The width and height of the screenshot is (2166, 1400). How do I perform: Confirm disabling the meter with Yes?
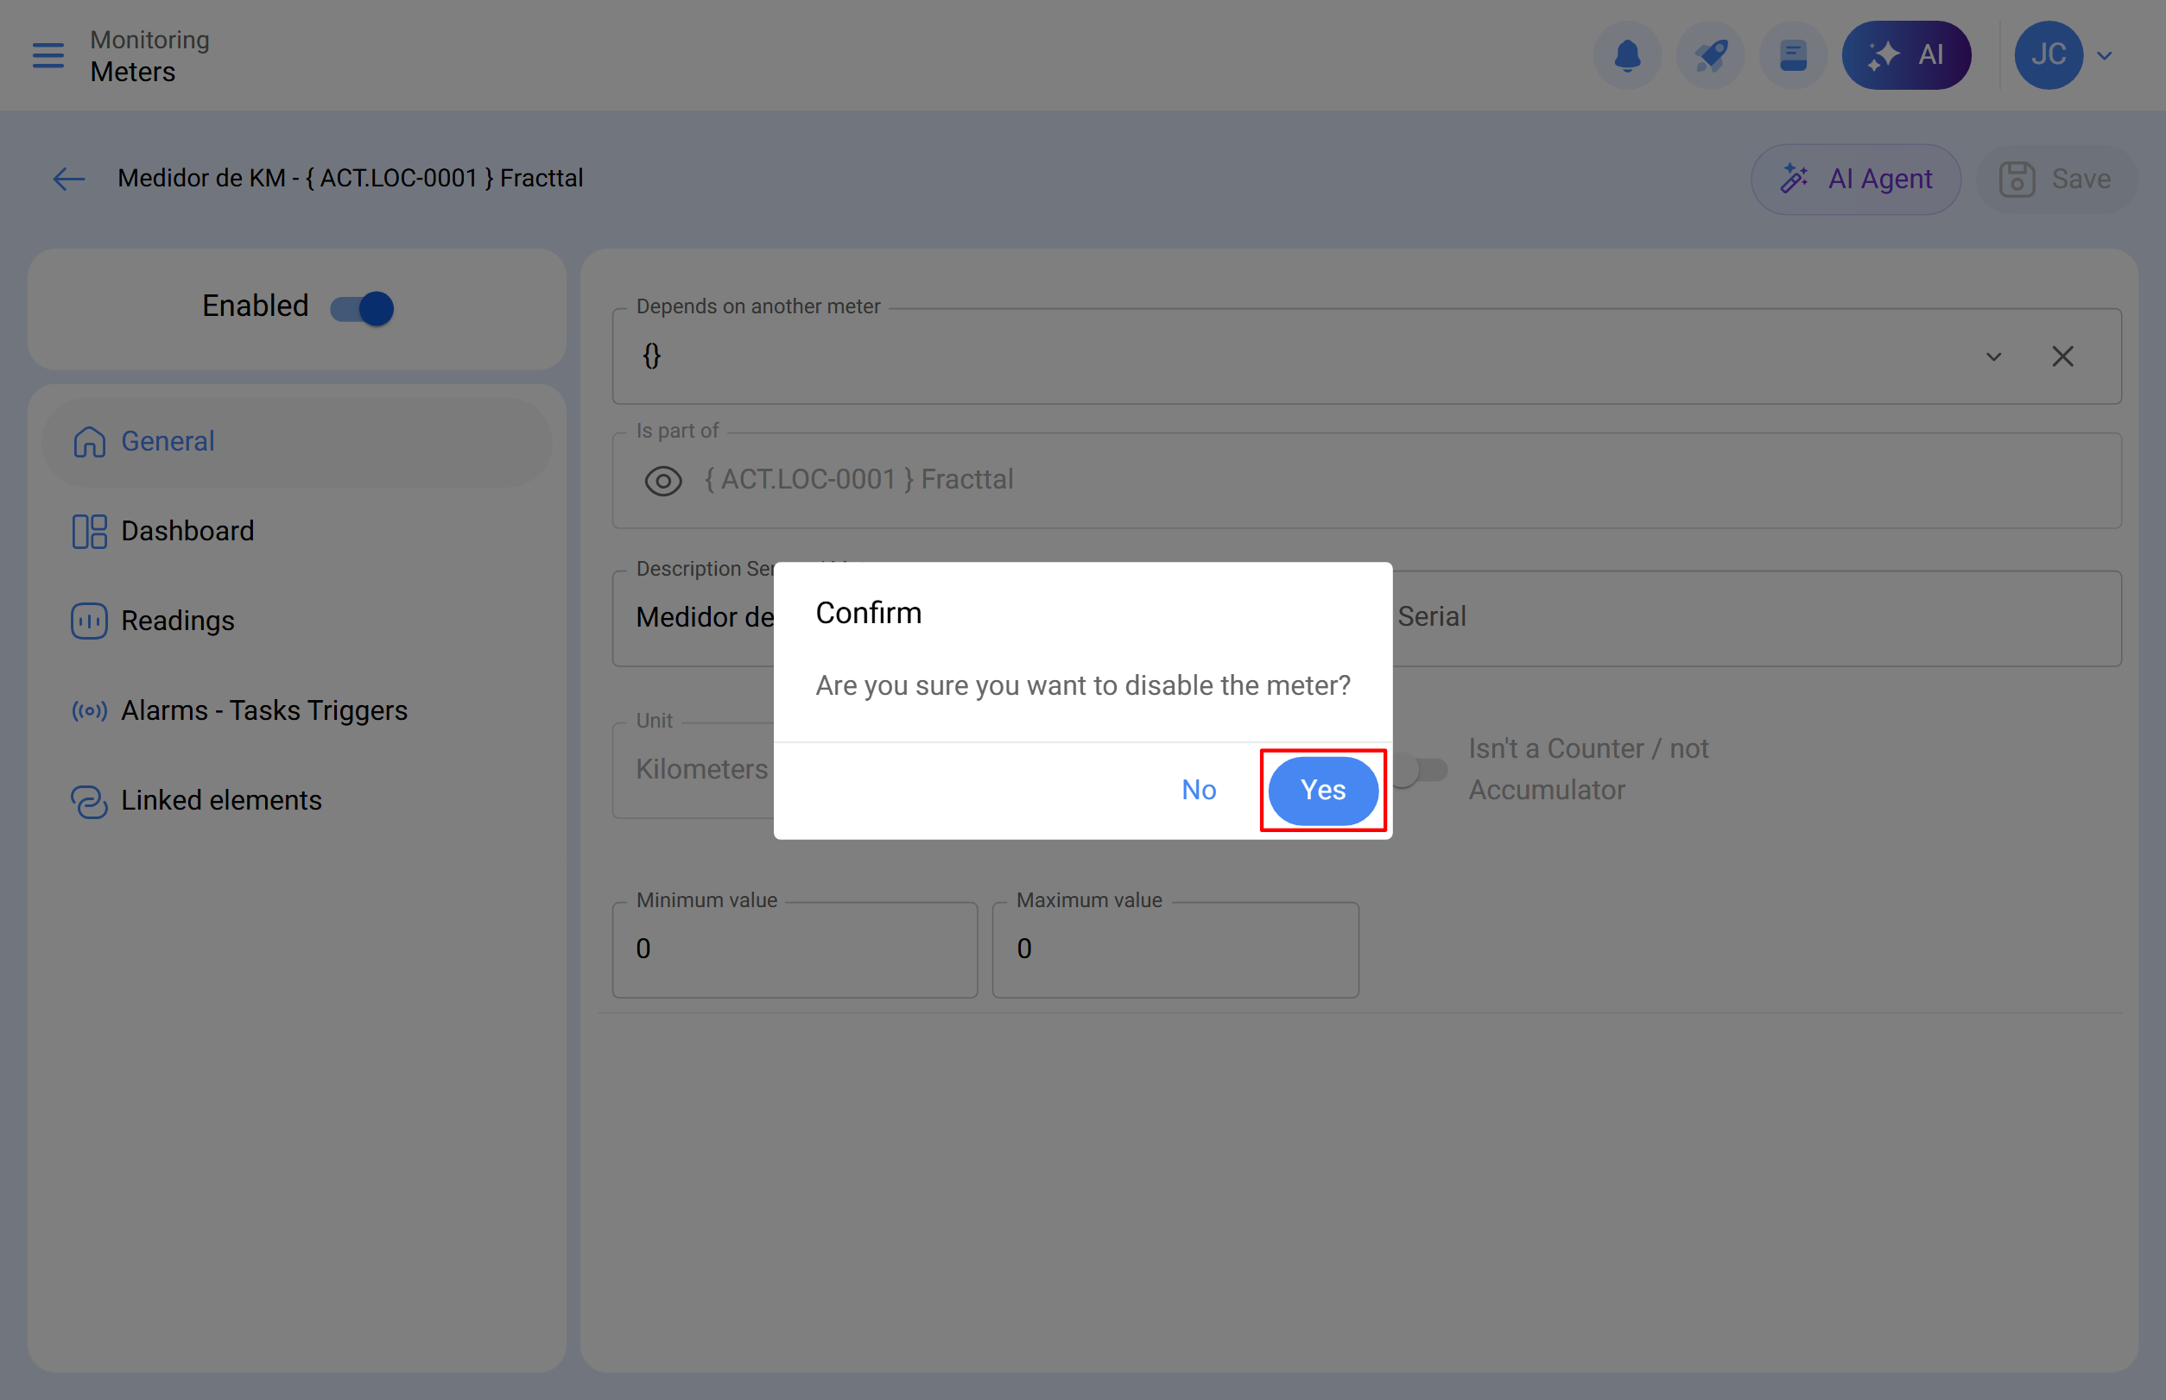[x=1323, y=790]
